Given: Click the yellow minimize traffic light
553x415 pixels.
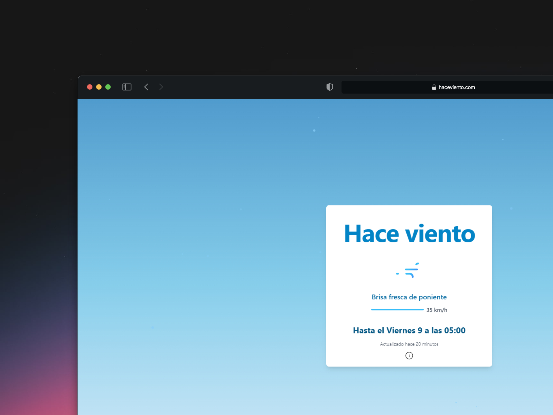Looking at the screenshot, I should [x=99, y=87].
